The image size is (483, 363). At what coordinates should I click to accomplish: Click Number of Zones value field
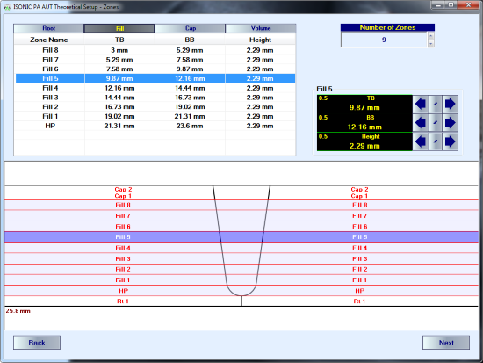[384, 40]
